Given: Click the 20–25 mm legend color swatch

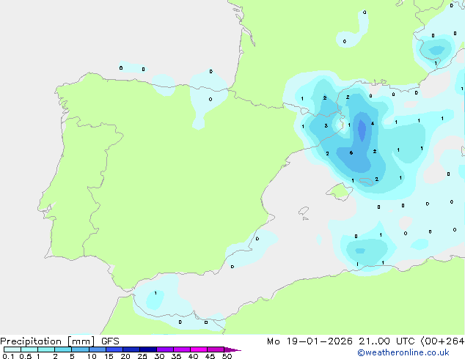Looking at the screenshot, I should tap(131, 349).
